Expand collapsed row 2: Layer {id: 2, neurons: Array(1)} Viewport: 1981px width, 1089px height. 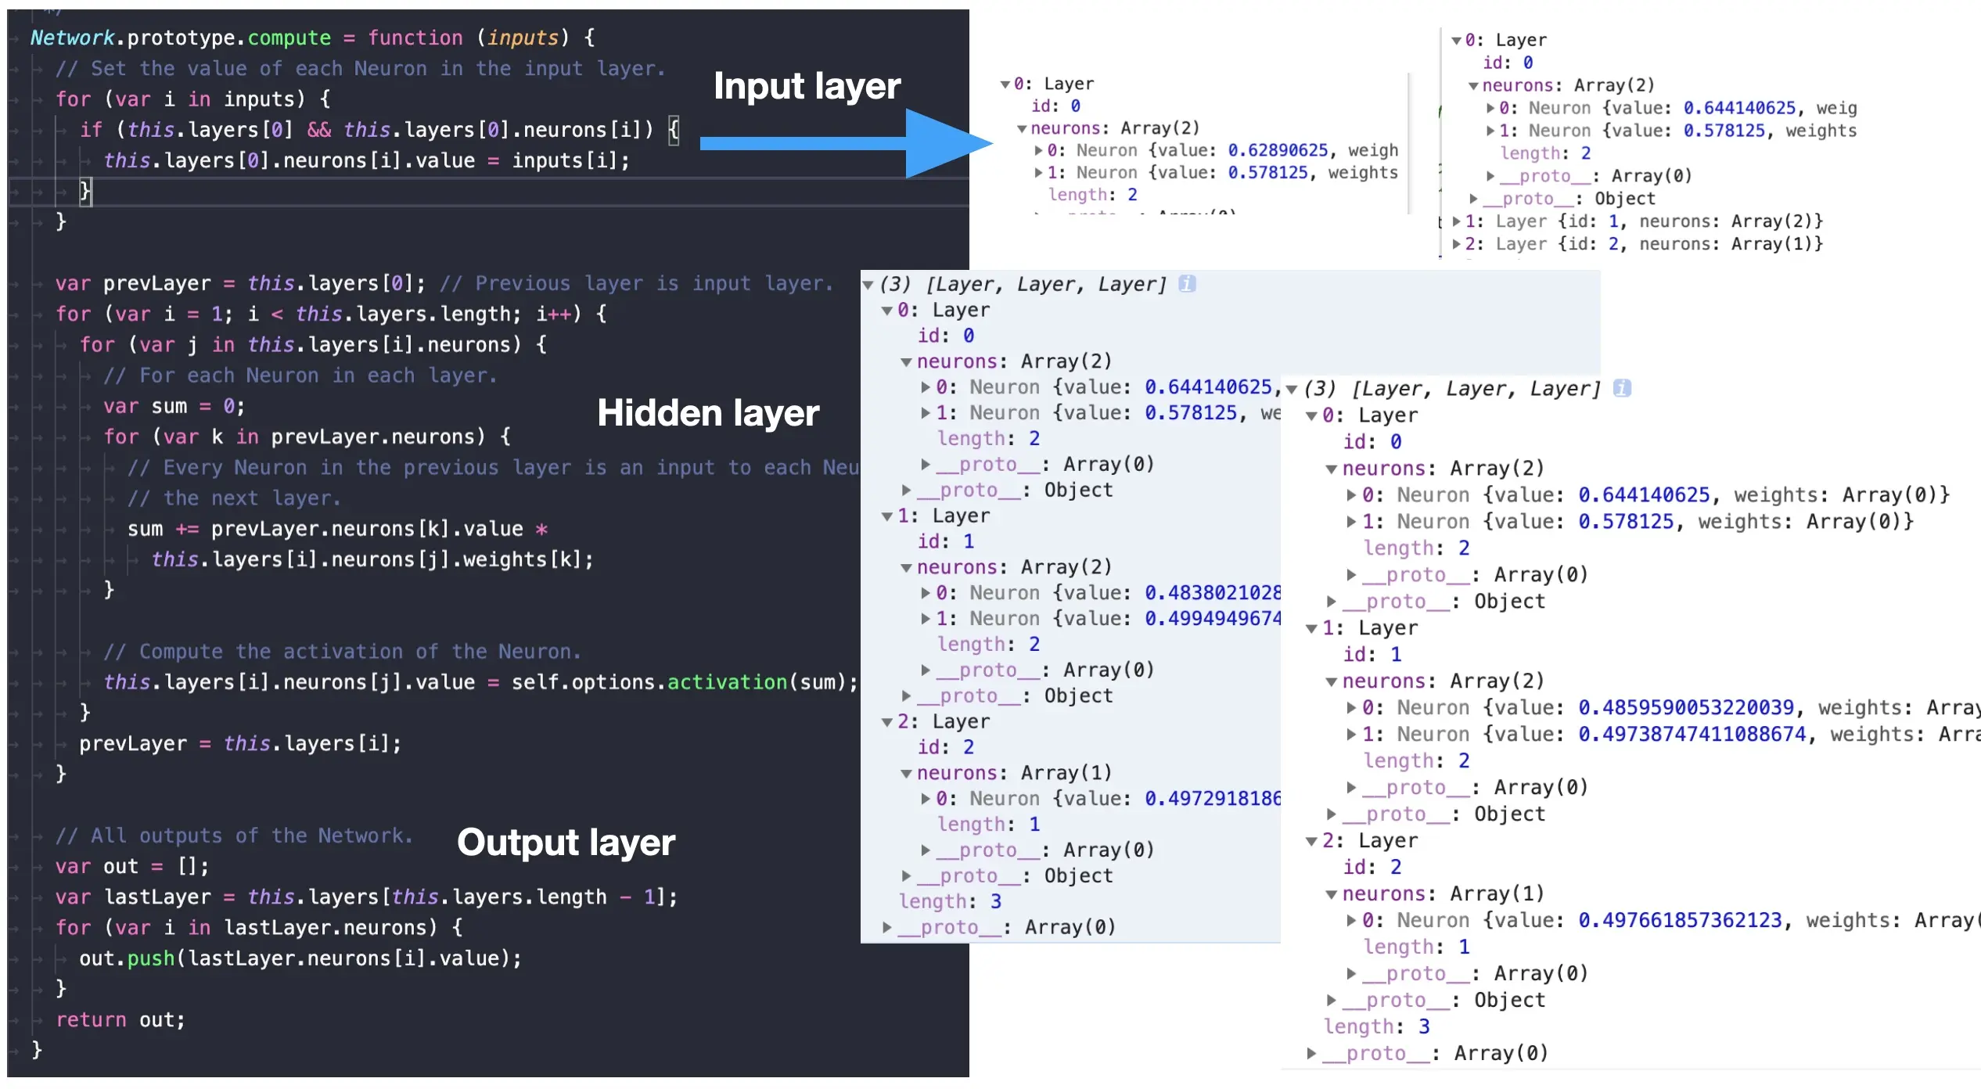(1456, 244)
